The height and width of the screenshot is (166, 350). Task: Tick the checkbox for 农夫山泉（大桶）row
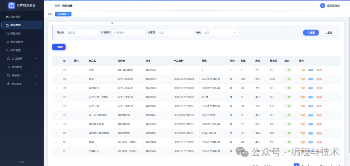pyautogui.click(x=55, y=97)
